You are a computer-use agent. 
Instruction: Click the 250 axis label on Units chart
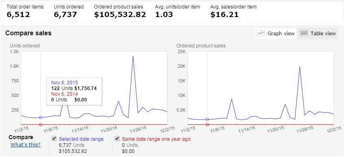pyautogui.click(x=15, y=110)
